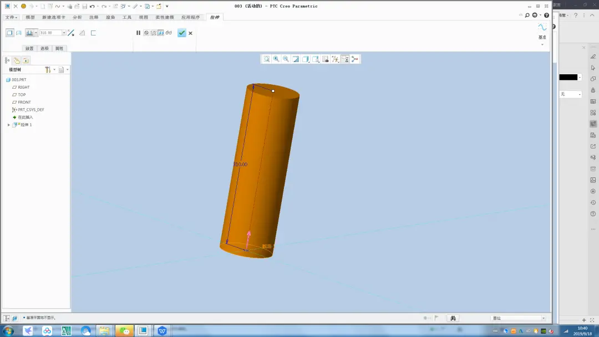Click the zoom in magnifier

(276, 59)
